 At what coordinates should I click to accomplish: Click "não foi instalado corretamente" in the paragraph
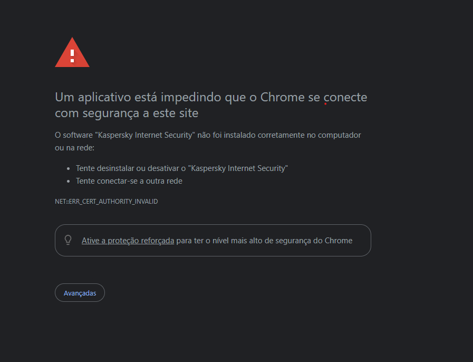[251, 135]
